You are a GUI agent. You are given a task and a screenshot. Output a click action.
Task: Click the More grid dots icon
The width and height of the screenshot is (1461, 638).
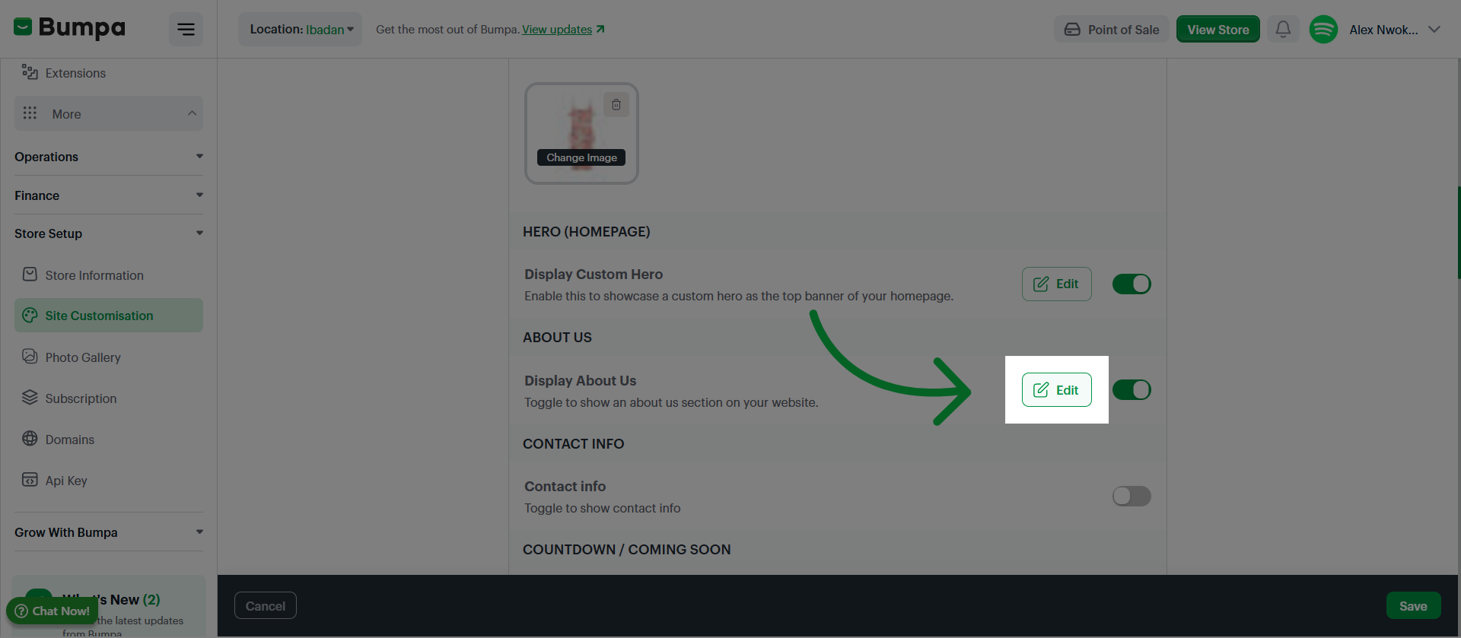[30, 113]
